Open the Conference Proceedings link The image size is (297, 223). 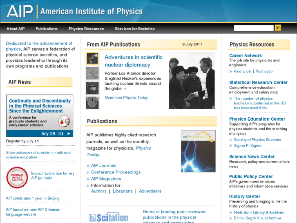[x=116, y=172]
